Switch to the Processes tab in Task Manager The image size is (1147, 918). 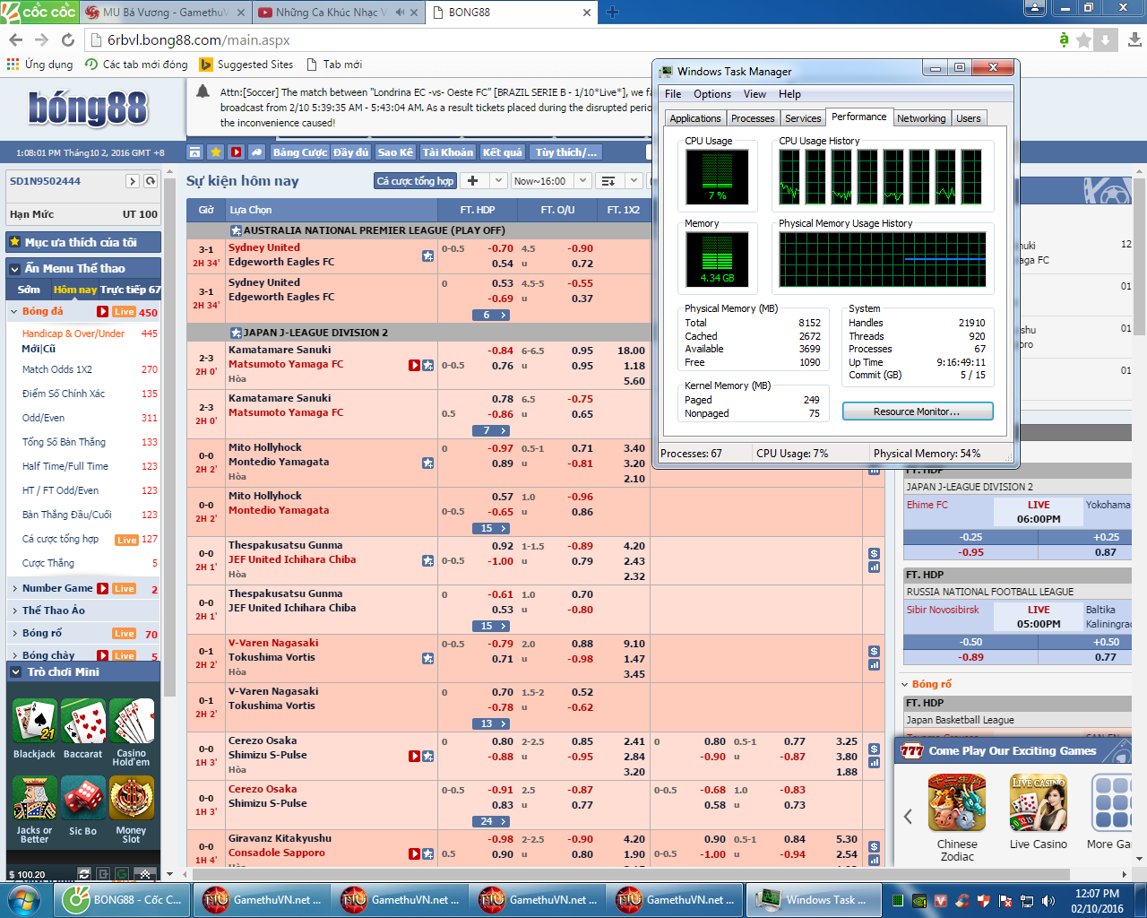752,118
